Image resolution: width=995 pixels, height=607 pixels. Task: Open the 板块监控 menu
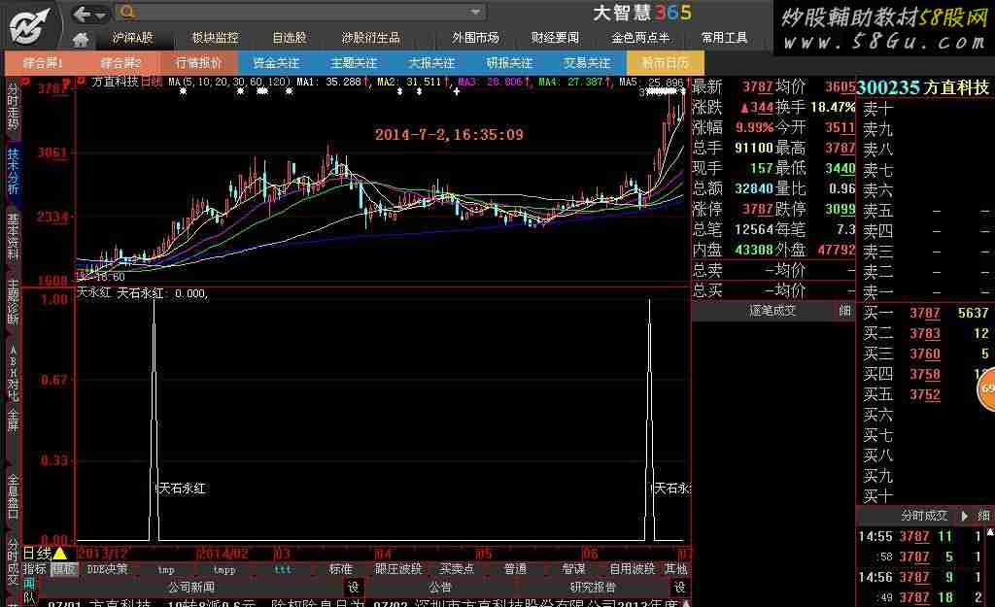point(215,38)
